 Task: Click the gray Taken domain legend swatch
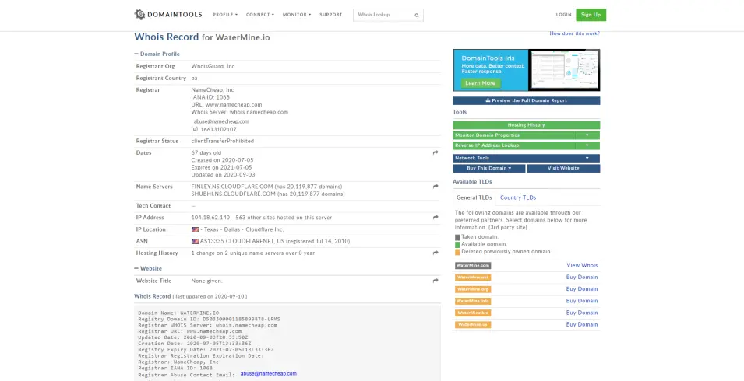click(457, 238)
